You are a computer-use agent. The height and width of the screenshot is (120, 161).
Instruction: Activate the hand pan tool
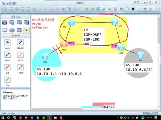click(x=58, y=9)
